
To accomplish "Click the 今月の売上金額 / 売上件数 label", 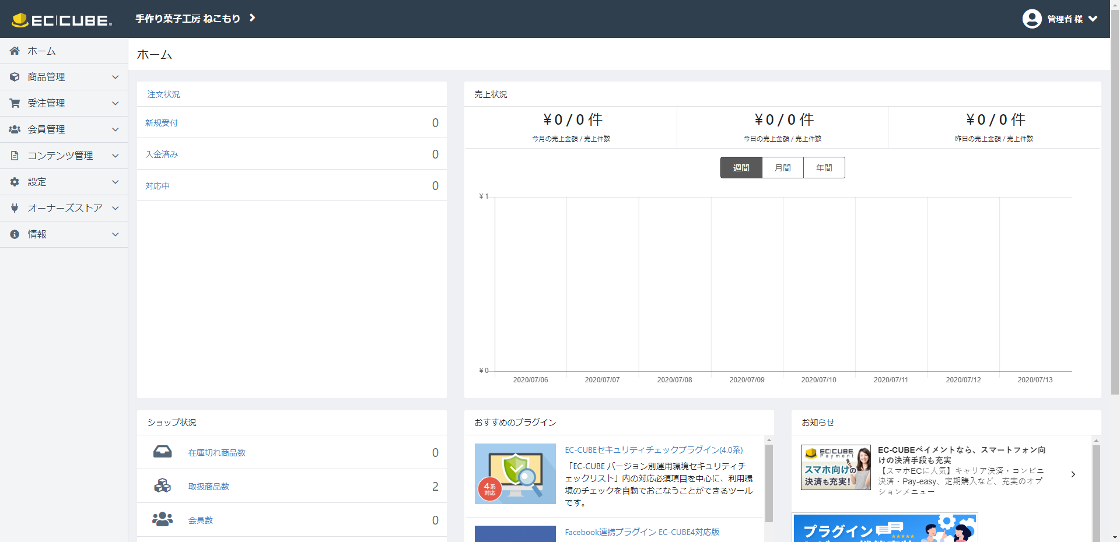I will click(x=570, y=139).
